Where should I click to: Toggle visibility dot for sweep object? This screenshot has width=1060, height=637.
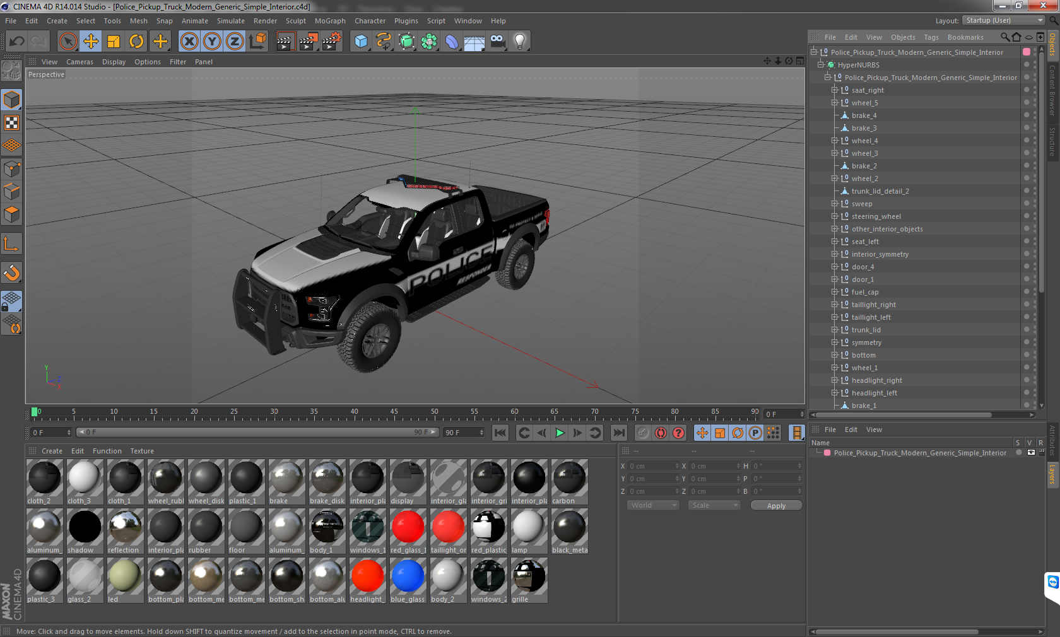pyautogui.click(x=1027, y=202)
